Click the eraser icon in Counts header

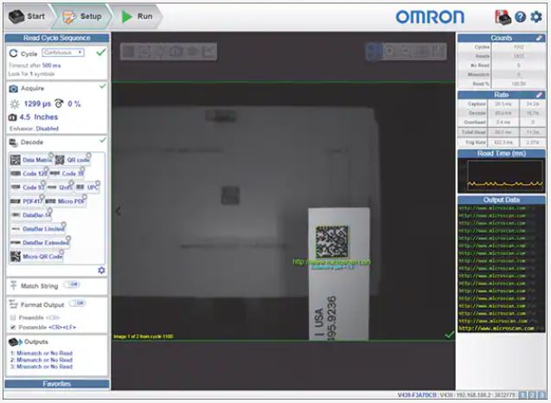pyautogui.click(x=539, y=38)
